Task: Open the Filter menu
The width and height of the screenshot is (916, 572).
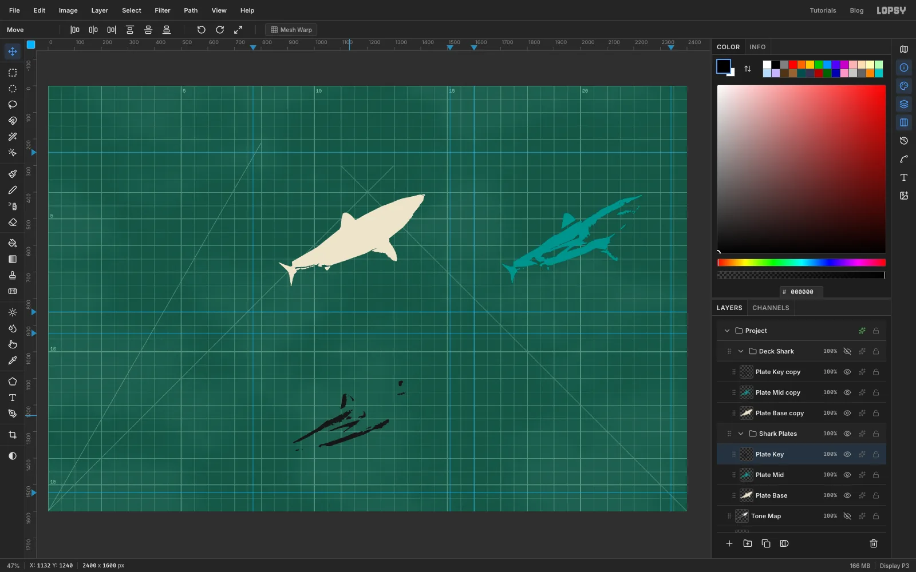Action: (163, 10)
